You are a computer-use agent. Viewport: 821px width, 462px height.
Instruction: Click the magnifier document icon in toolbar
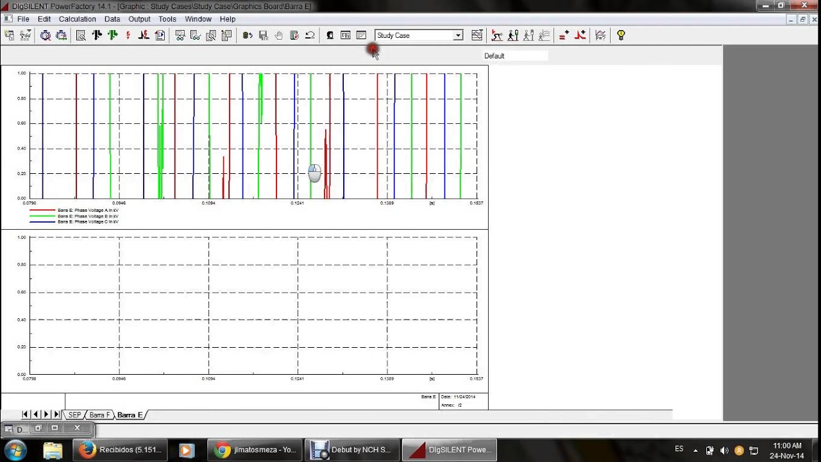[x=81, y=35]
